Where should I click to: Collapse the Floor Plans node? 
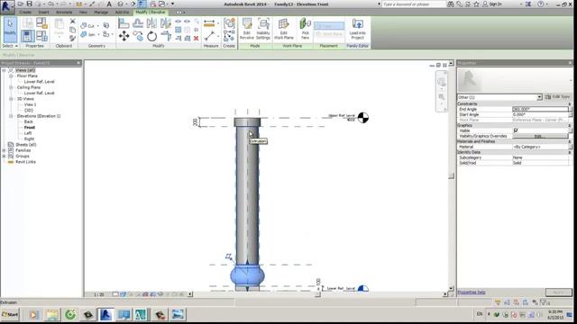coord(11,76)
